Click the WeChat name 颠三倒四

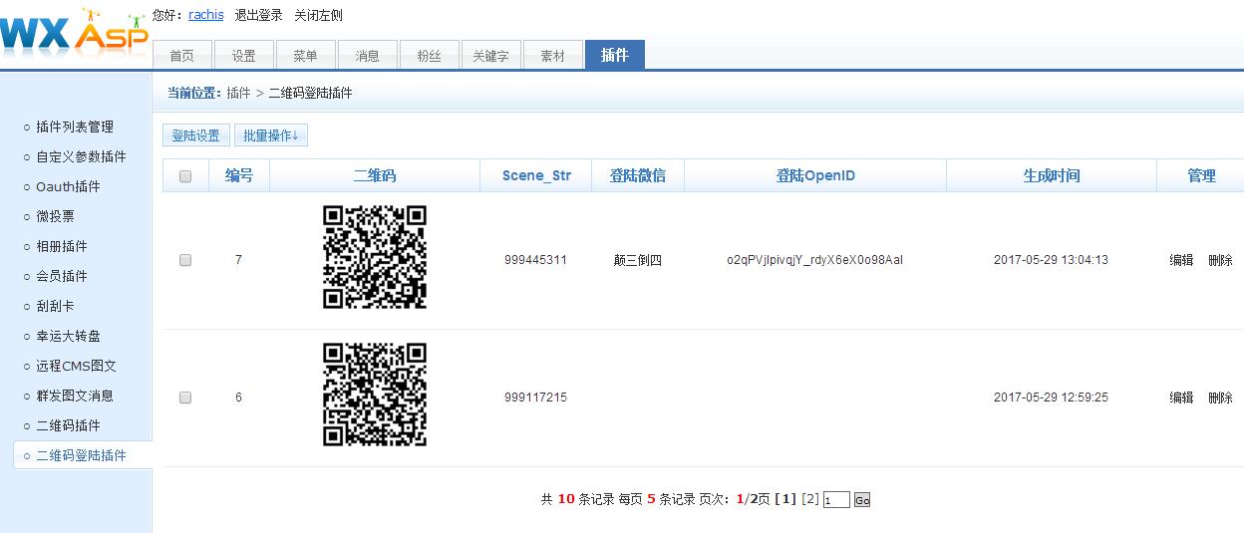pyautogui.click(x=638, y=260)
